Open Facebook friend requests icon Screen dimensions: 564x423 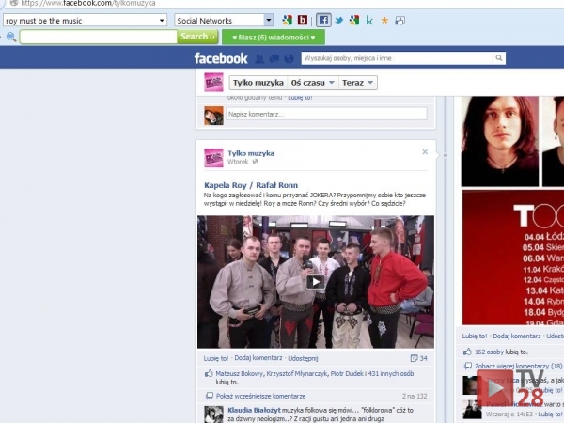coord(258,58)
